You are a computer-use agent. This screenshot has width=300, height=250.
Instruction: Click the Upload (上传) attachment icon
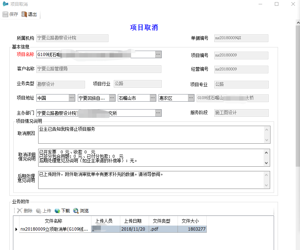point(39,211)
